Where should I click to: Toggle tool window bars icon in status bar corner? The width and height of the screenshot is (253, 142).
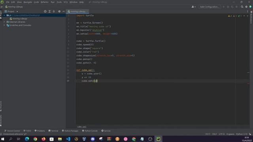click(1, 134)
